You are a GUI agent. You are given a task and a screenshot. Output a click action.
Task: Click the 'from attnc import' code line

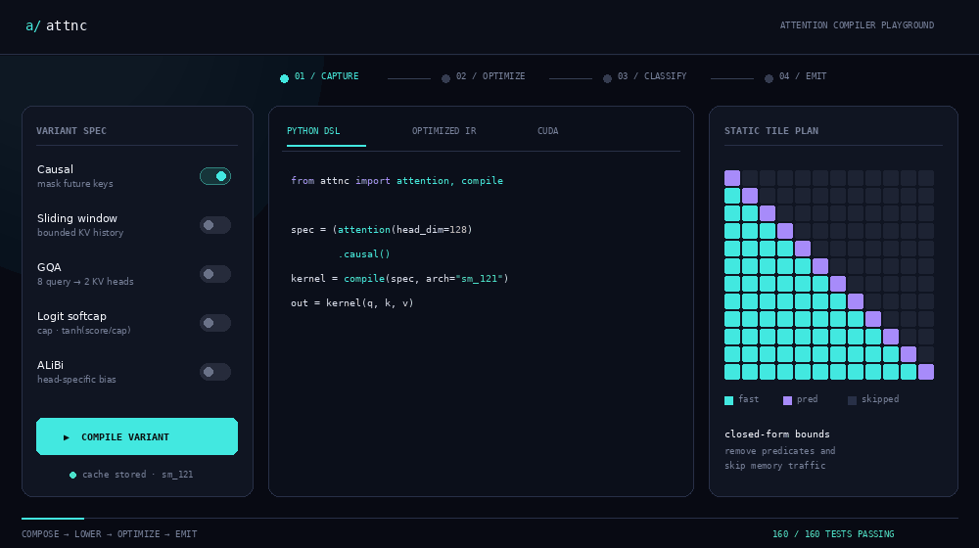(396, 181)
